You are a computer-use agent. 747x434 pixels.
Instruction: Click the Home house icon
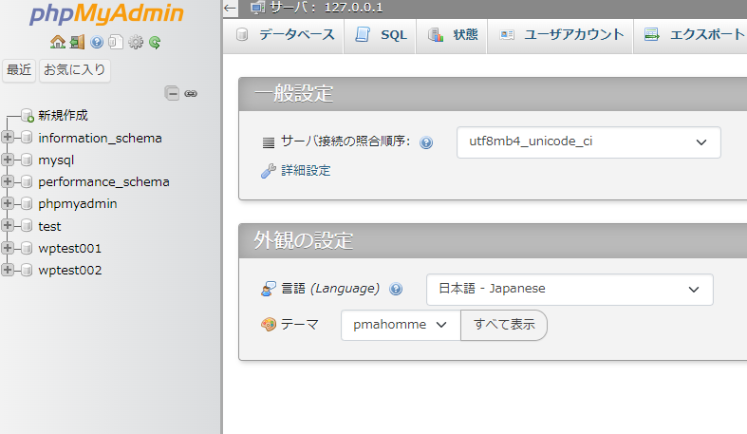point(58,42)
